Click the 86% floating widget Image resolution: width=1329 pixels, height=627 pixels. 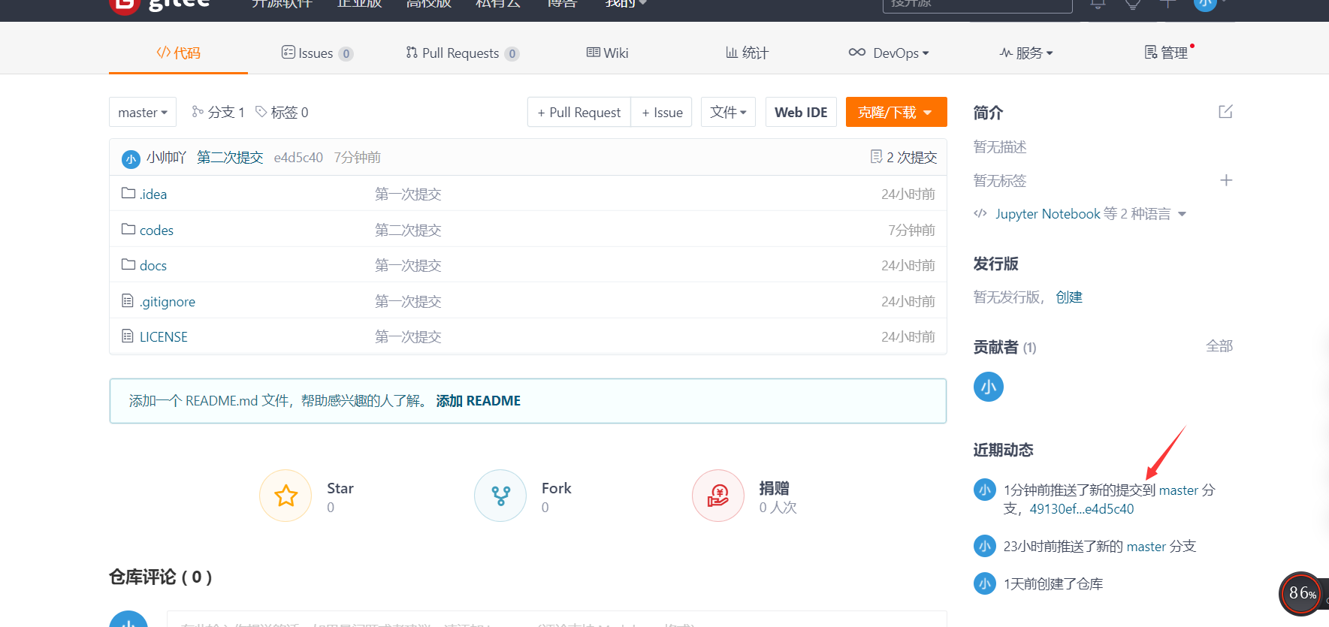1301,594
